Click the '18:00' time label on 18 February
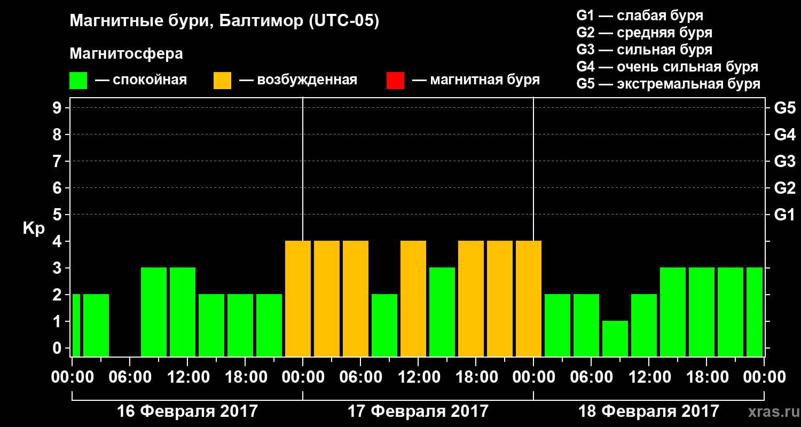This screenshot has width=801, height=427. point(706,377)
